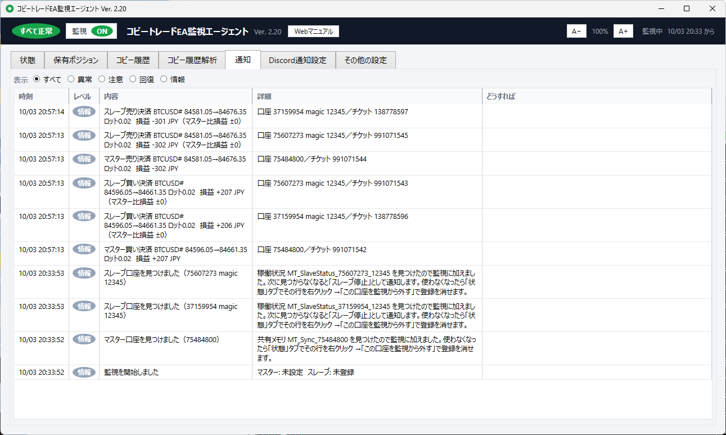Click the green app icon in the title bar
726x435 pixels.
coord(10,8)
